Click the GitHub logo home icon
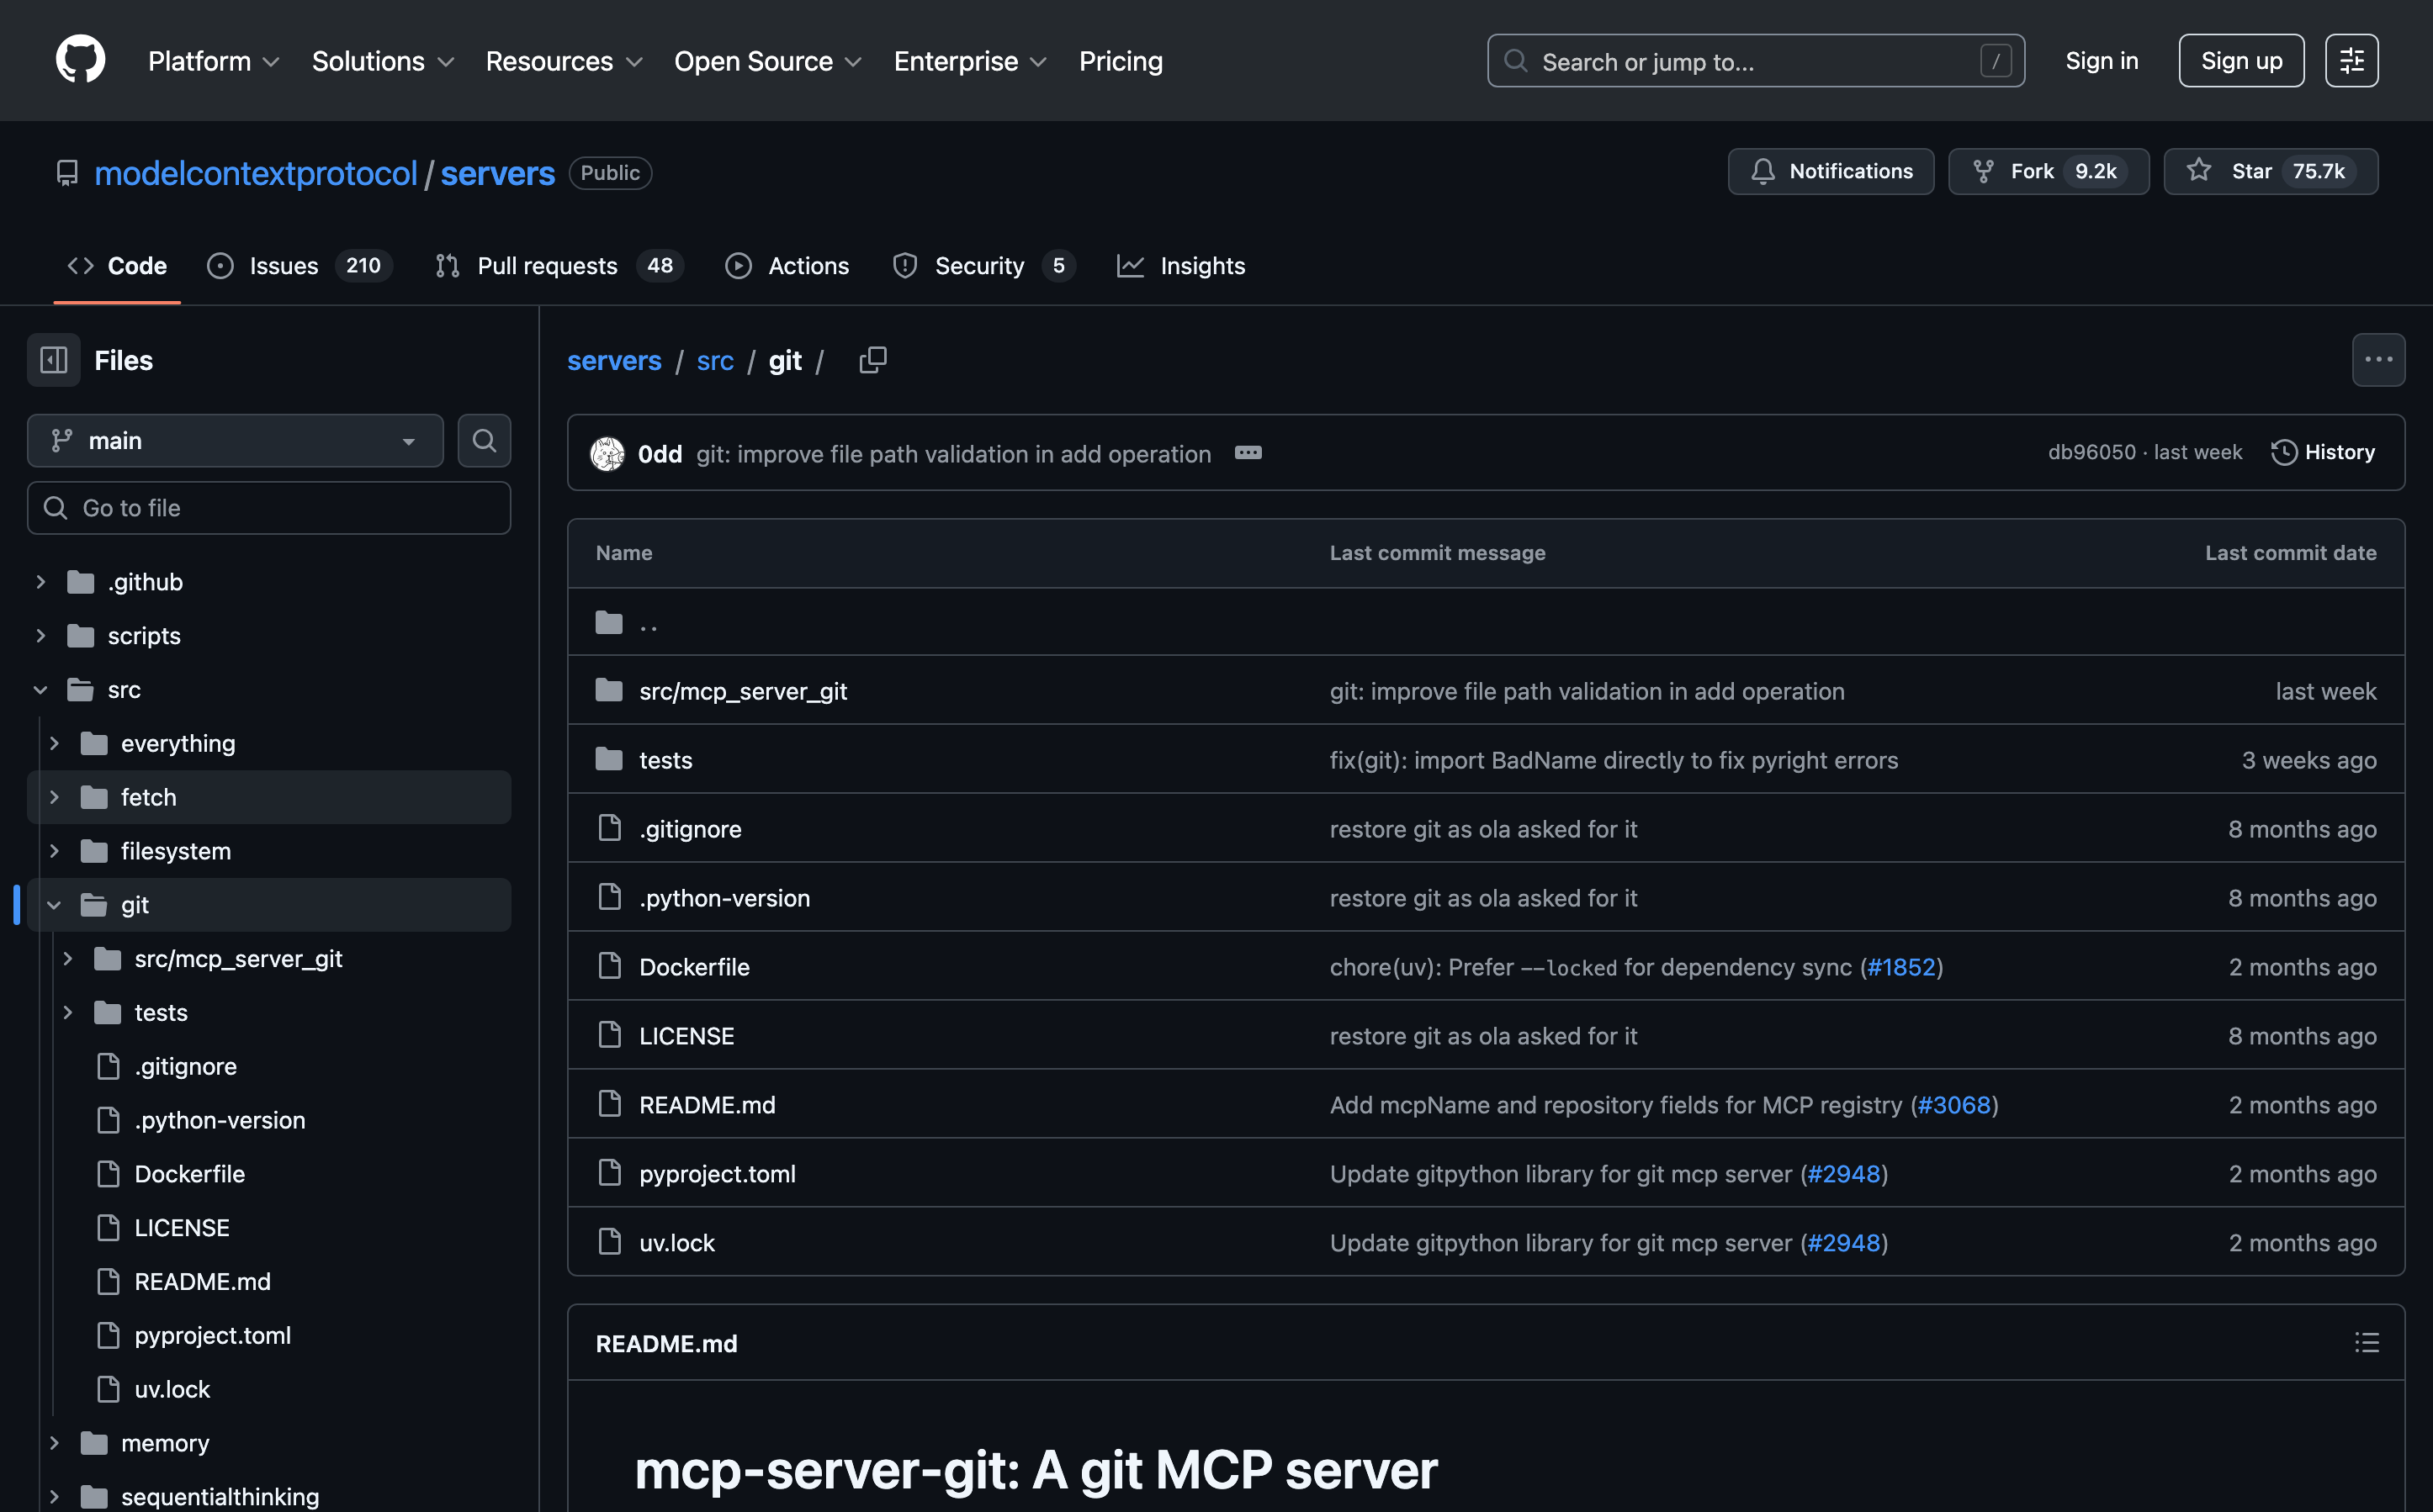Image resolution: width=2433 pixels, height=1512 pixels. [80, 60]
